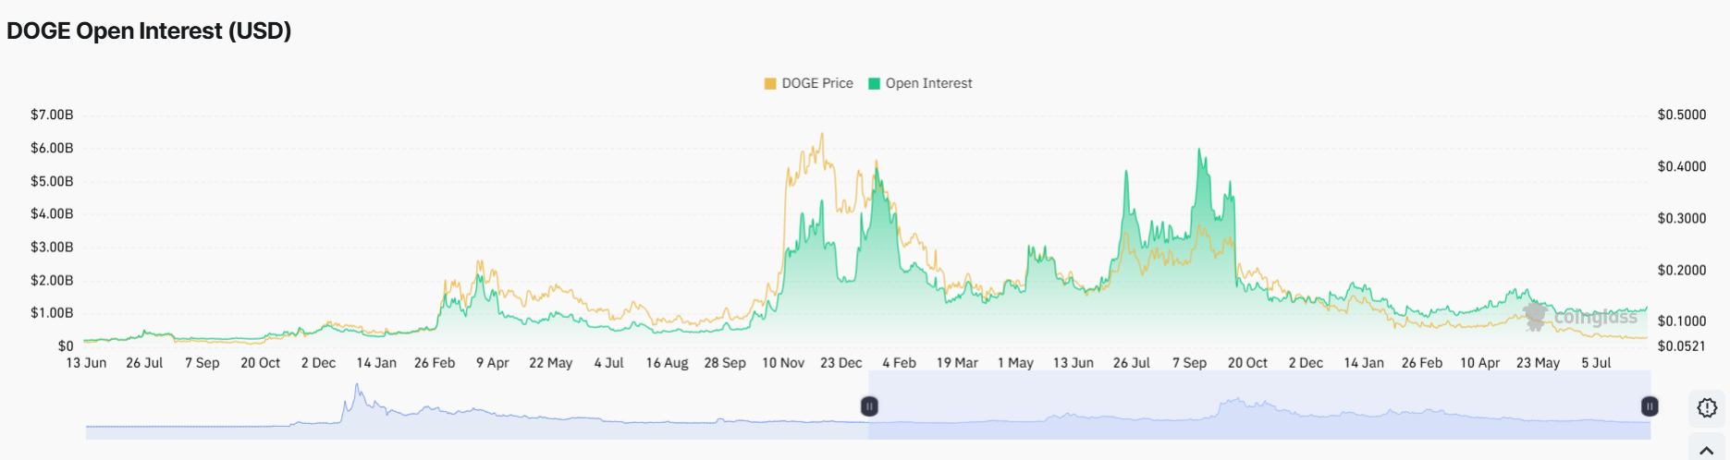Click the $2.00B left axis label

(52, 280)
